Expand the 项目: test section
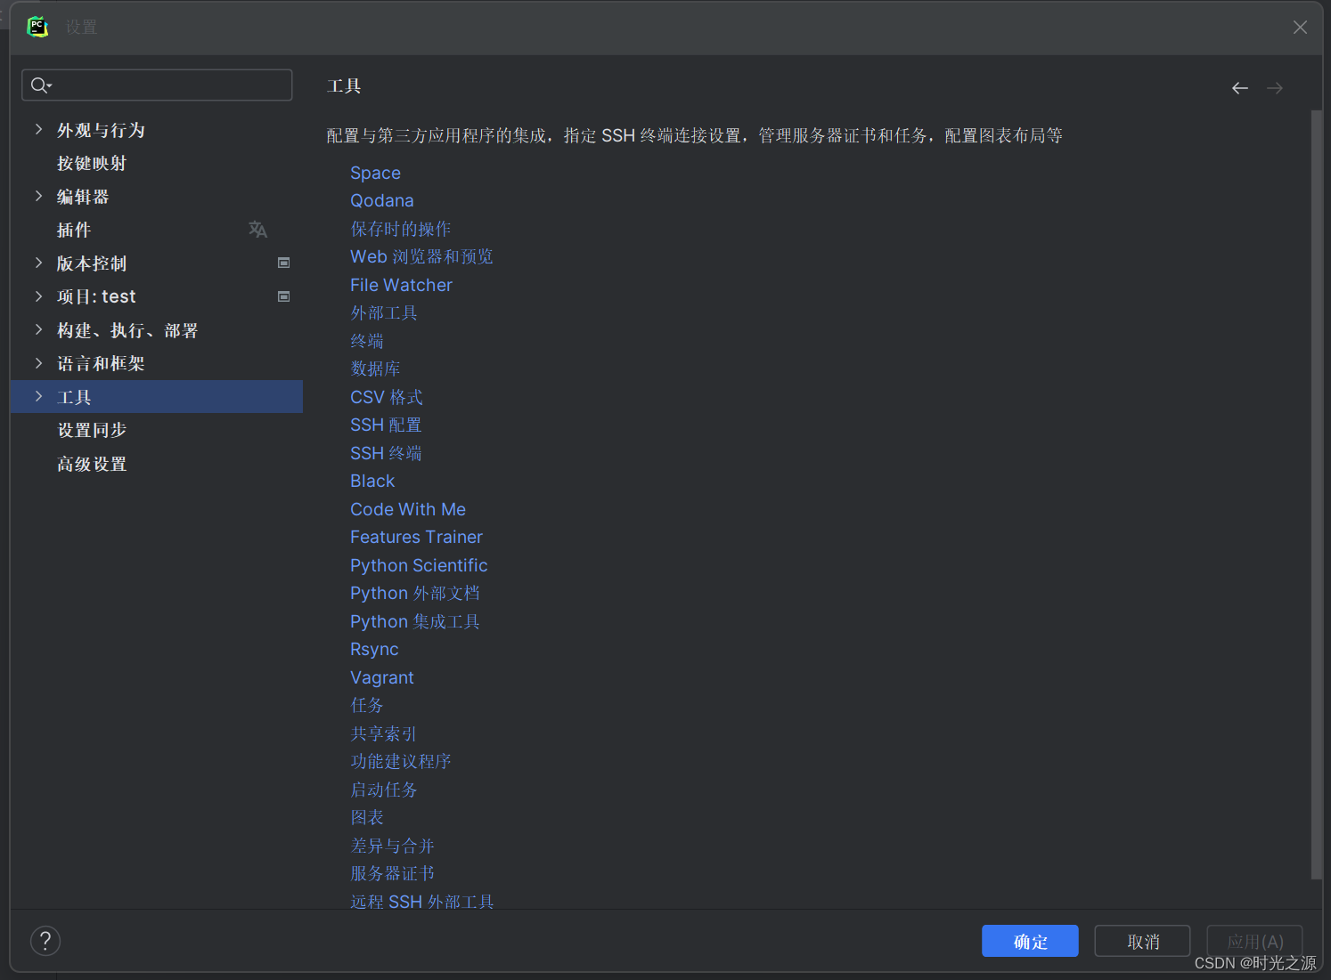The image size is (1331, 980). tap(38, 296)
